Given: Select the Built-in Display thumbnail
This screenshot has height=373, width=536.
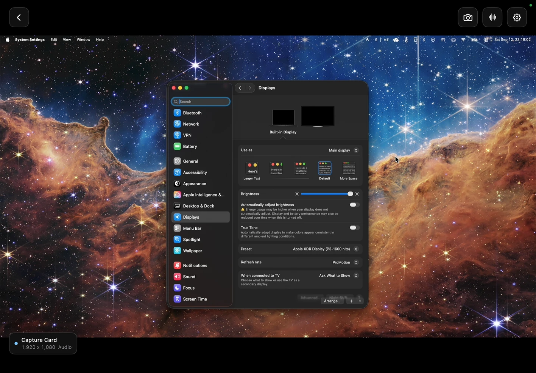Looking at the screenshot, I should click(283, 118).
